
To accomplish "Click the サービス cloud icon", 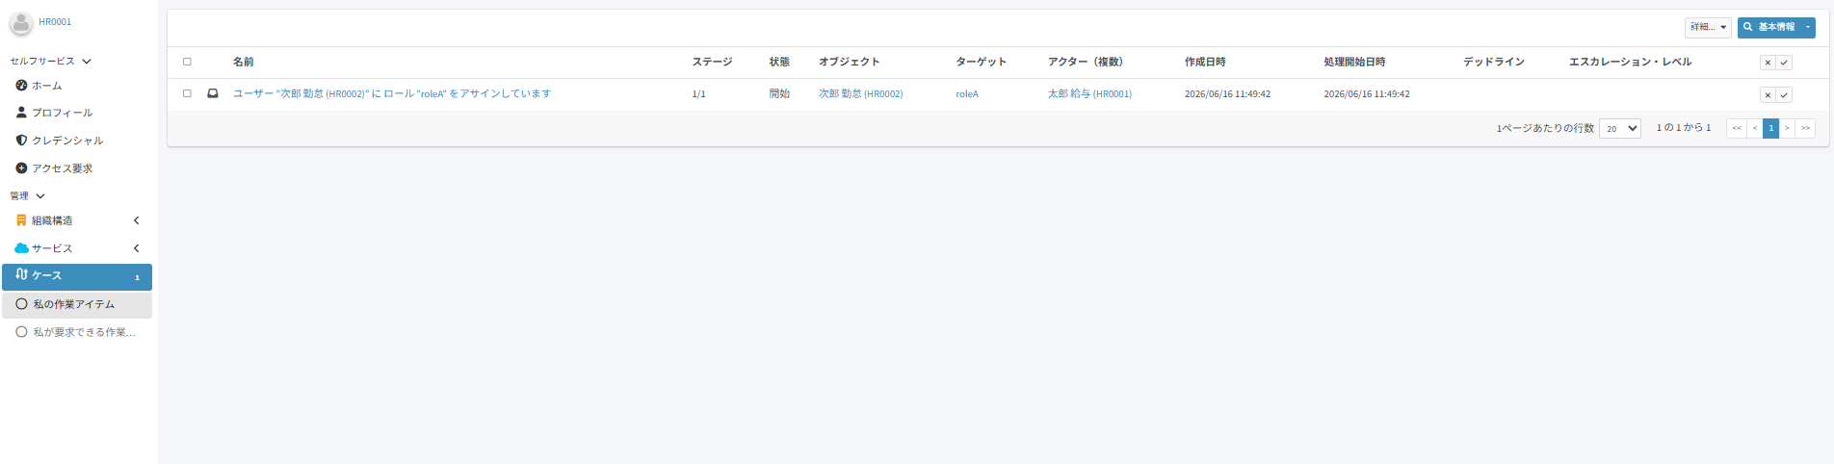I will pyautogui.click(x=21, y=248).
